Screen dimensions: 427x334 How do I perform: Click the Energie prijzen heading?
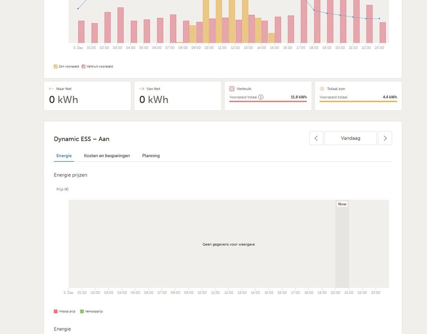pyautogui.click(x=70, y=175)
